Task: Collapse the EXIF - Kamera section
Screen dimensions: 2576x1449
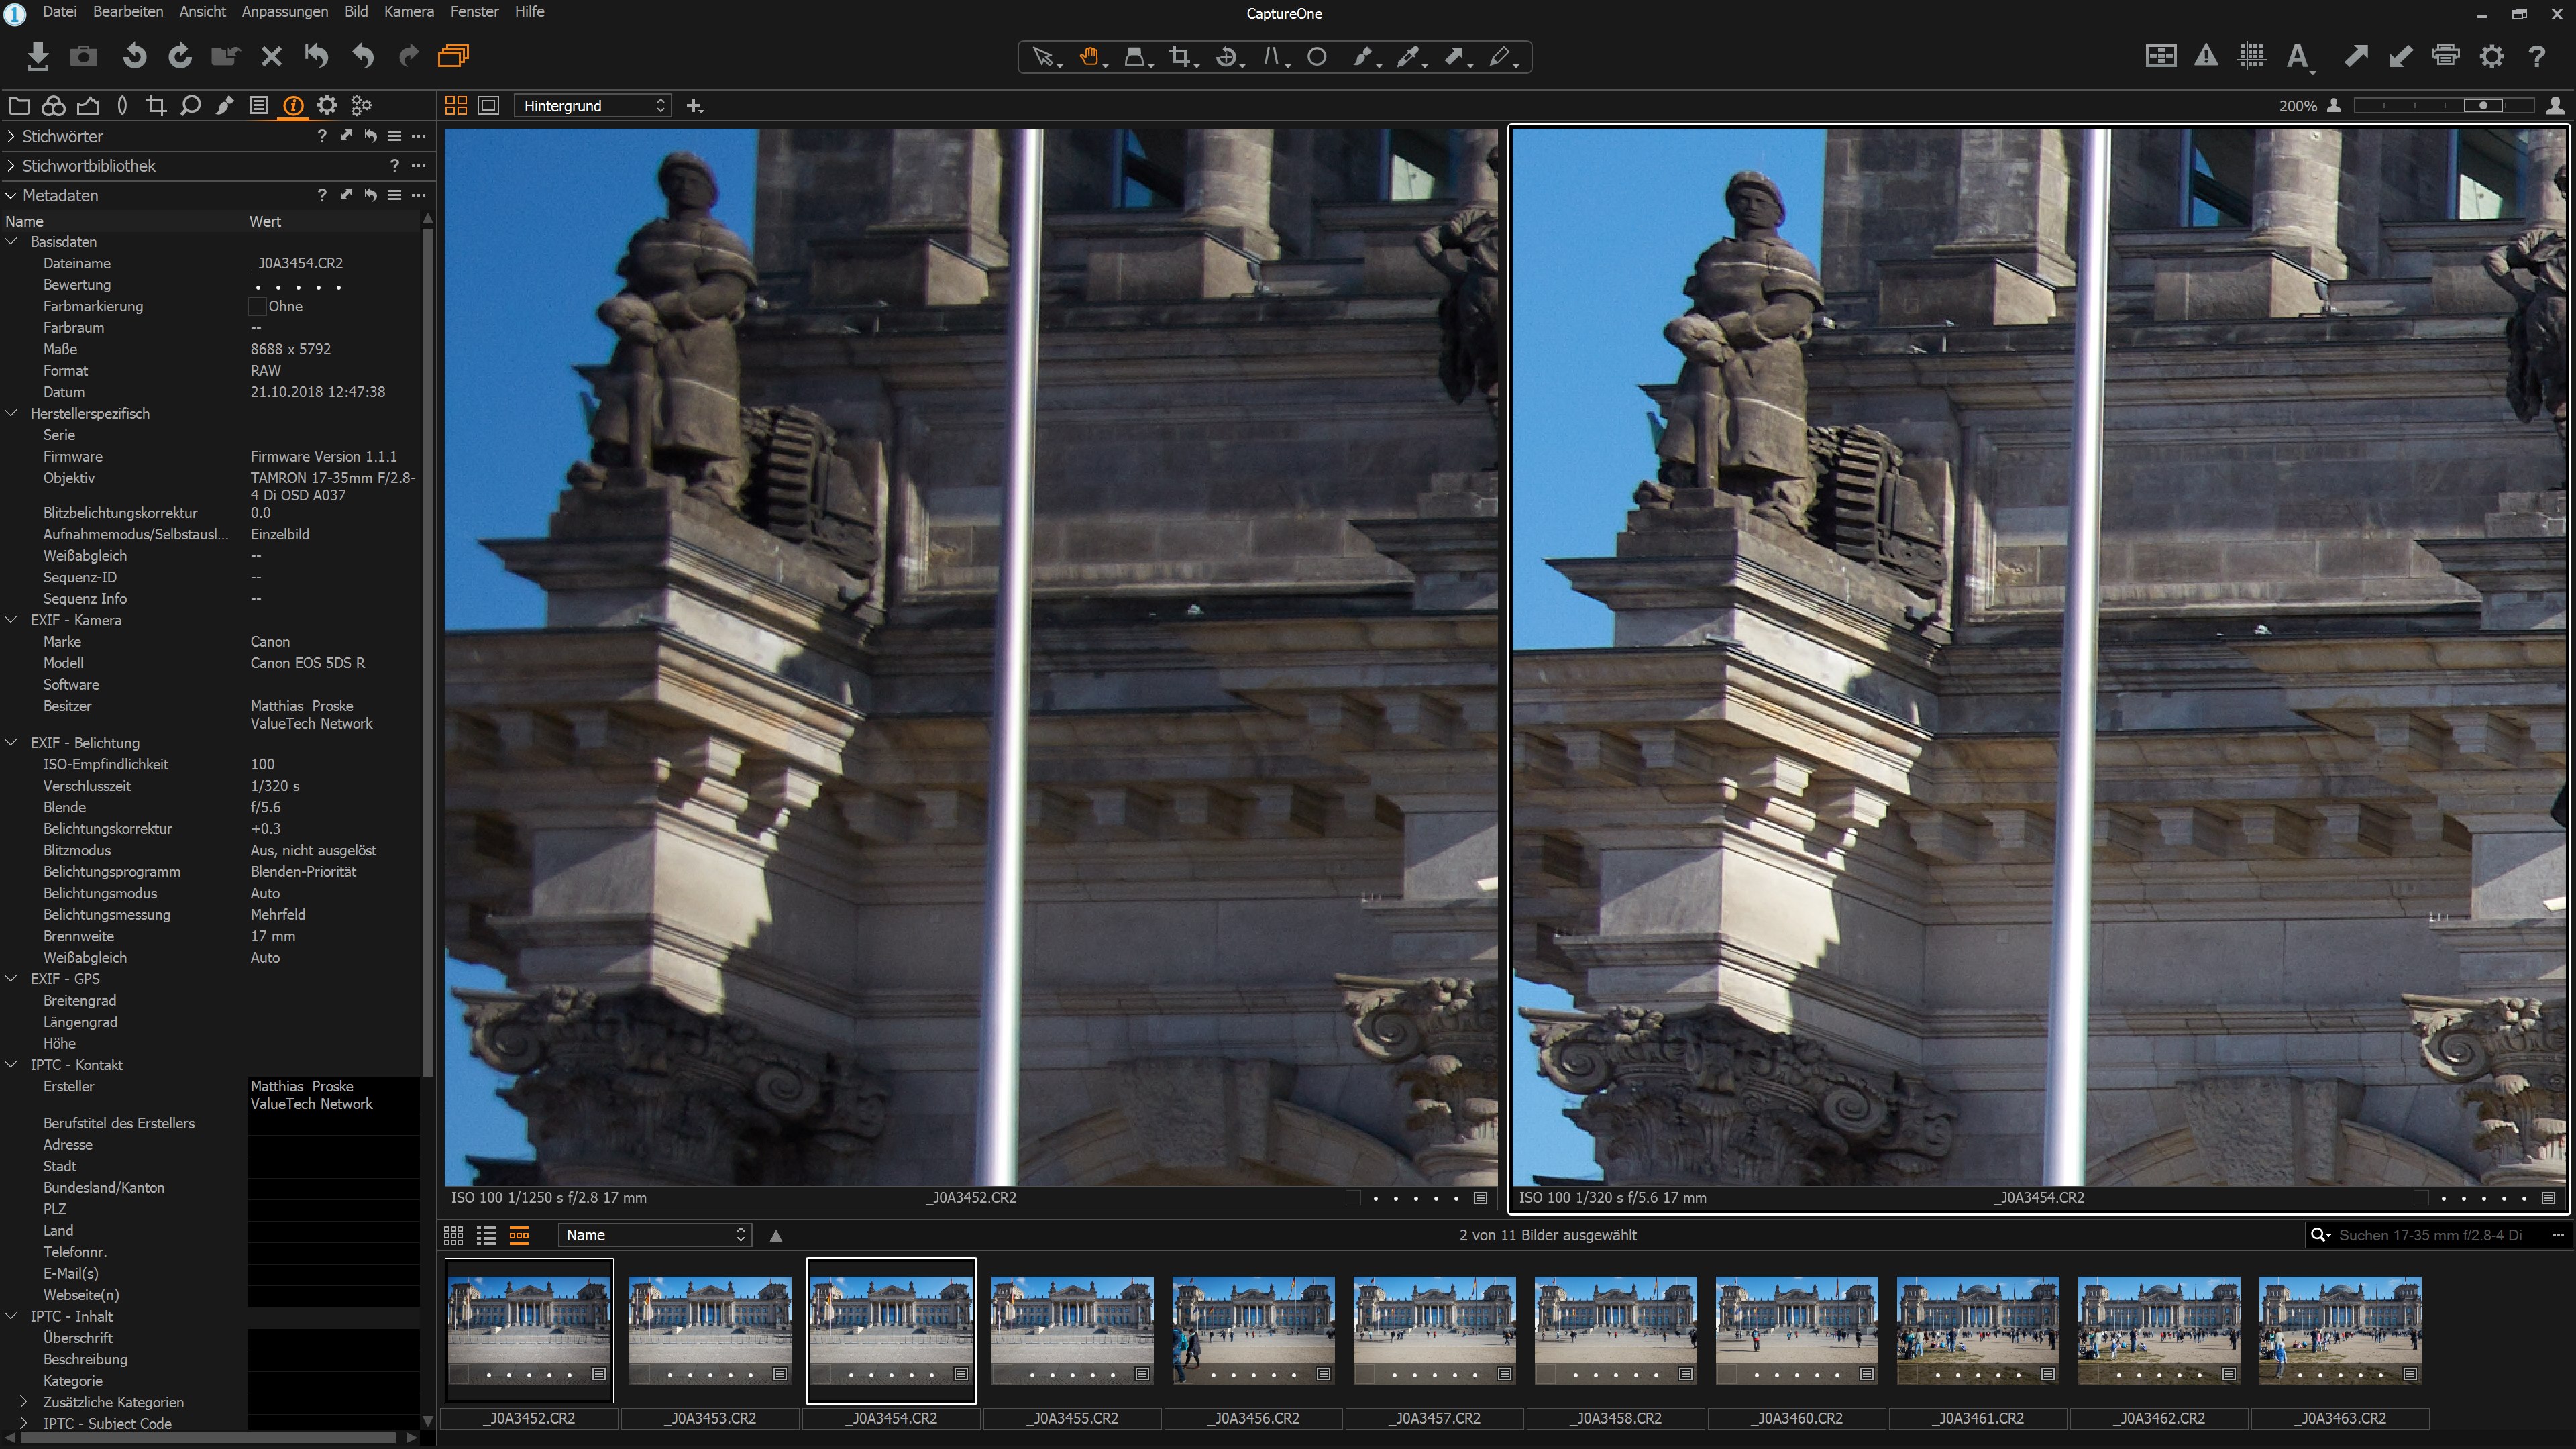Action: pos(12,620)
